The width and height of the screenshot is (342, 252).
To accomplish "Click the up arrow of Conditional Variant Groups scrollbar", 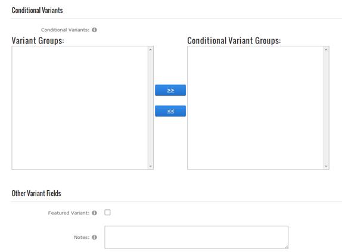I will tap(326, 49).
